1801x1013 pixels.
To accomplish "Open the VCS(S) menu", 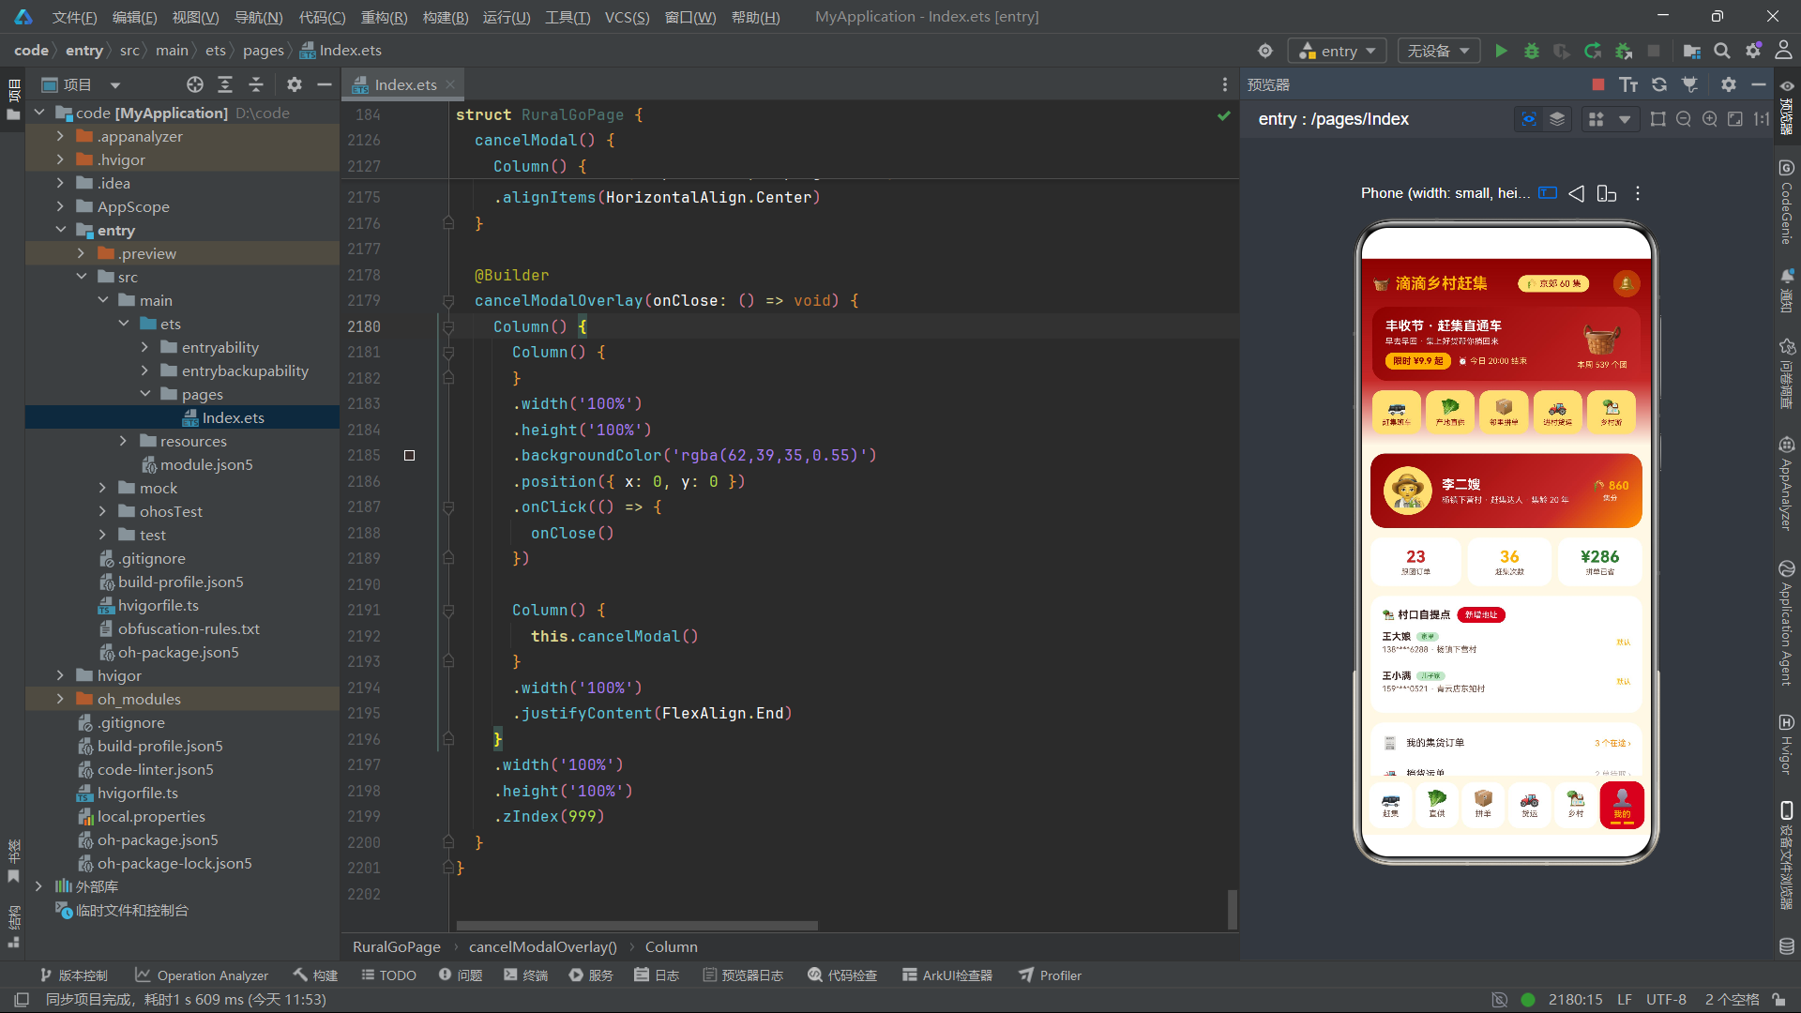I will pyautogui.click(x=627, y=17).
